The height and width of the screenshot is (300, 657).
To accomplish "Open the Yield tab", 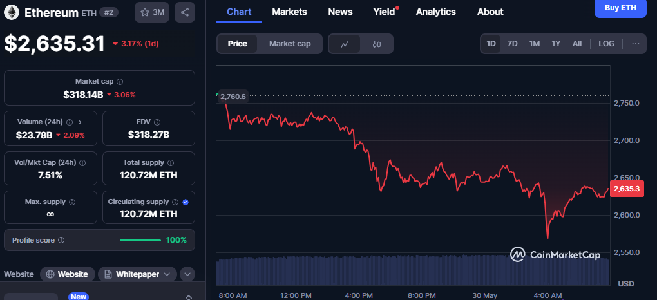I will coord(385,12).
